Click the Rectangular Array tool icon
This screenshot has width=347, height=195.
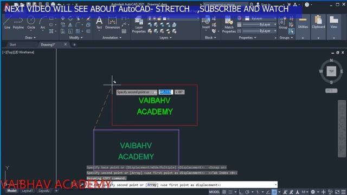coord(78,31)
